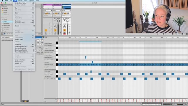Toggle track 2 activator button
This screenshot has height=106, width=188.
pos(55,30)
